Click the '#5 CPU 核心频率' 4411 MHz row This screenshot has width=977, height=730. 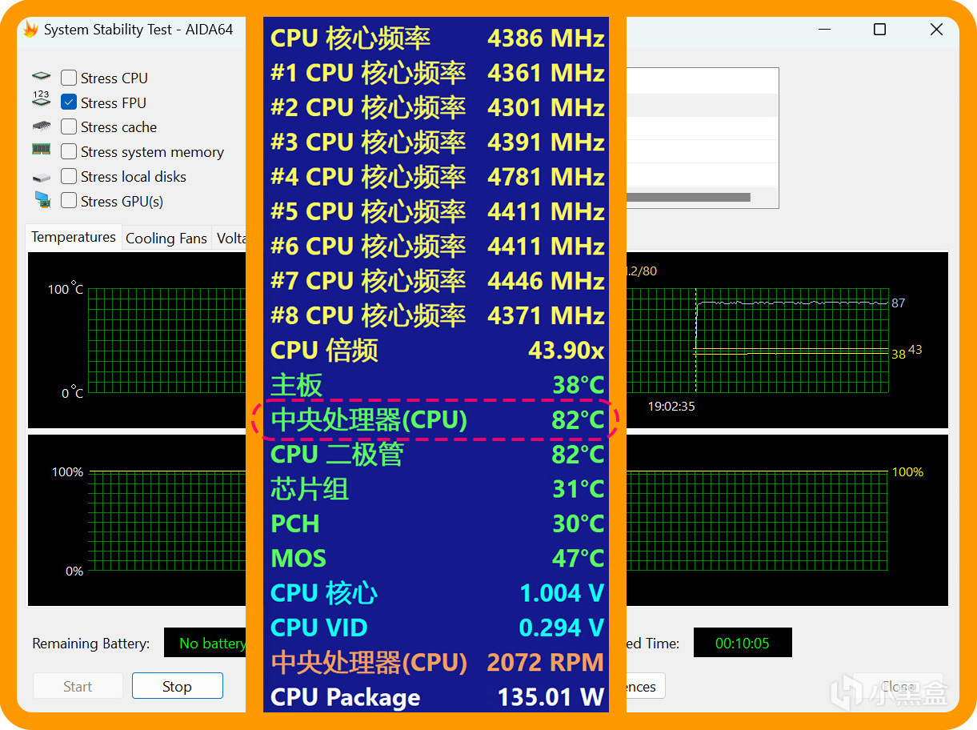tap(437, 211)
